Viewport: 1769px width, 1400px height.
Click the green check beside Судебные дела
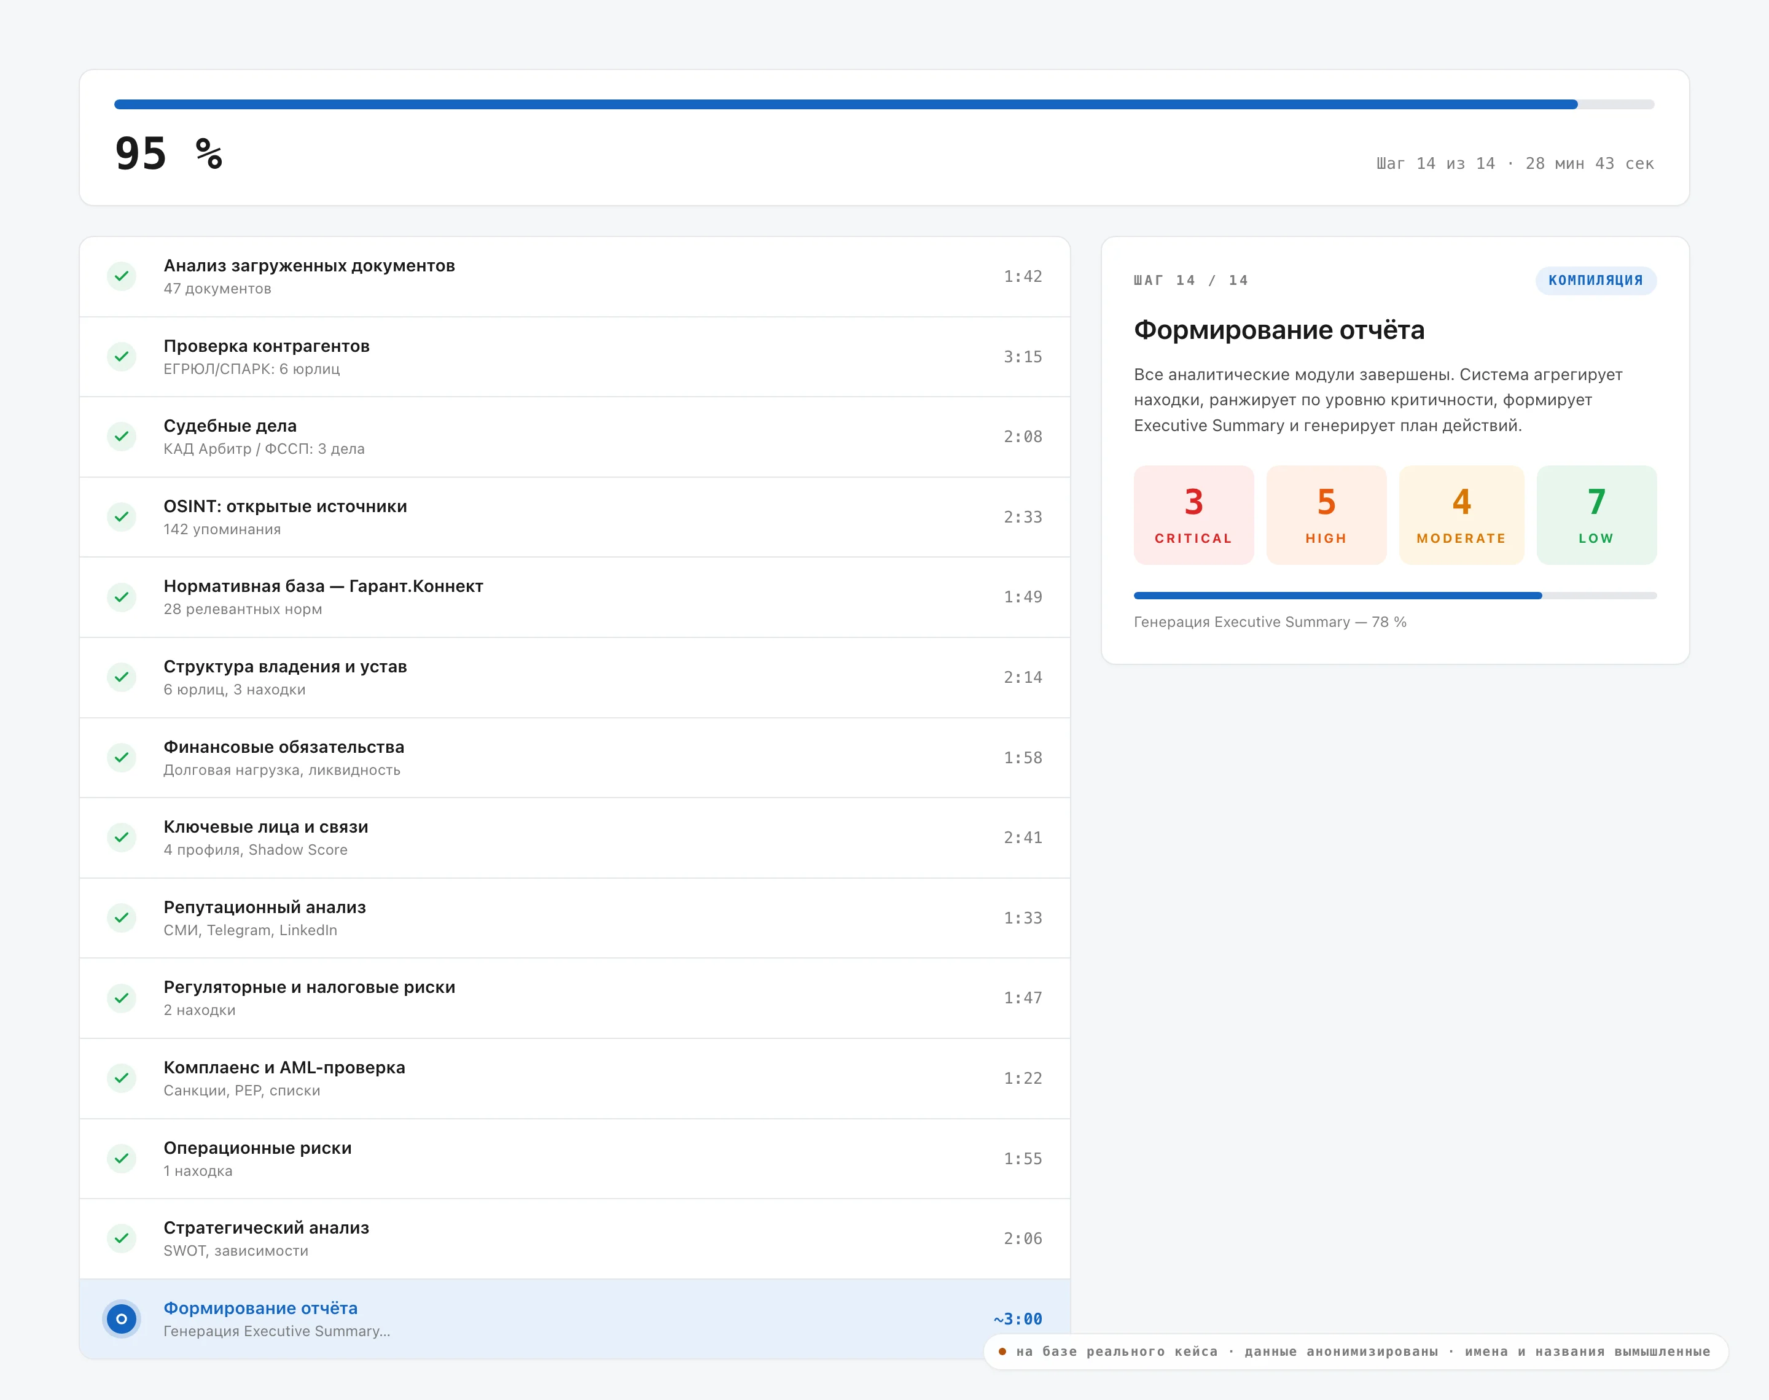tap(122, 437)
